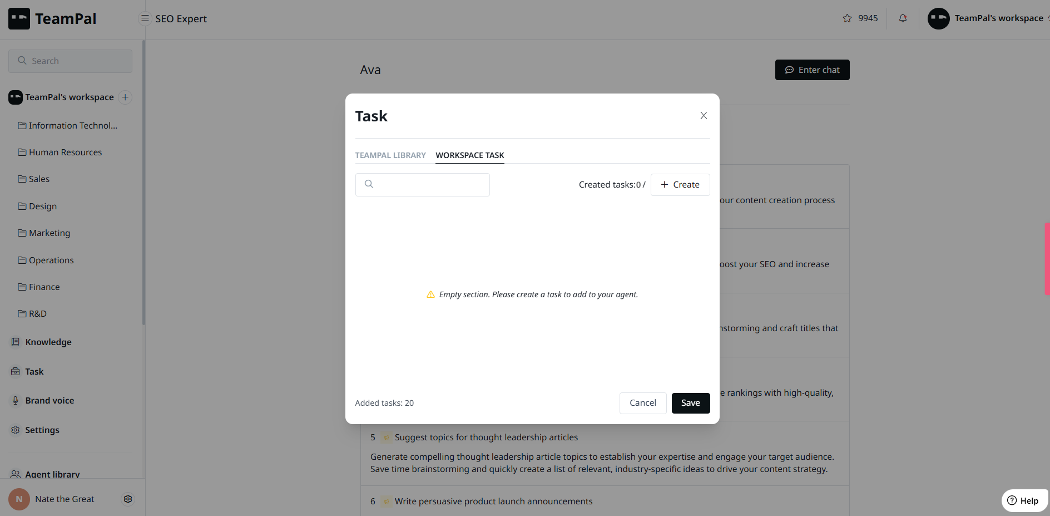This screenshot has height=516, width=1050.
Task: Click the Information Technology folder icon
Action: [22, 126]
